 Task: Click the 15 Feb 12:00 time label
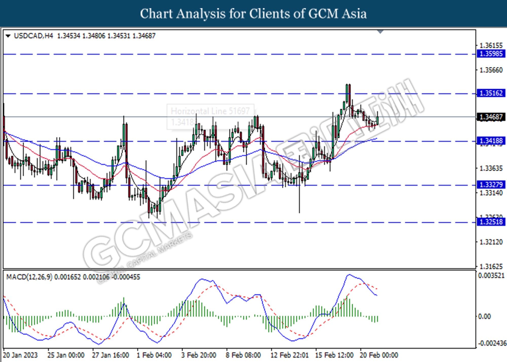(x=334, y=355)
